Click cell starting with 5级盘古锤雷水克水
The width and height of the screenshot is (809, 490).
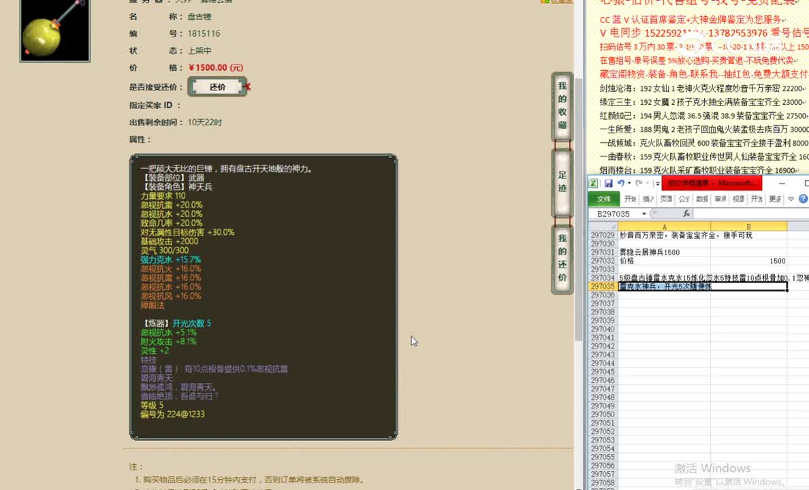coord(664,278)
